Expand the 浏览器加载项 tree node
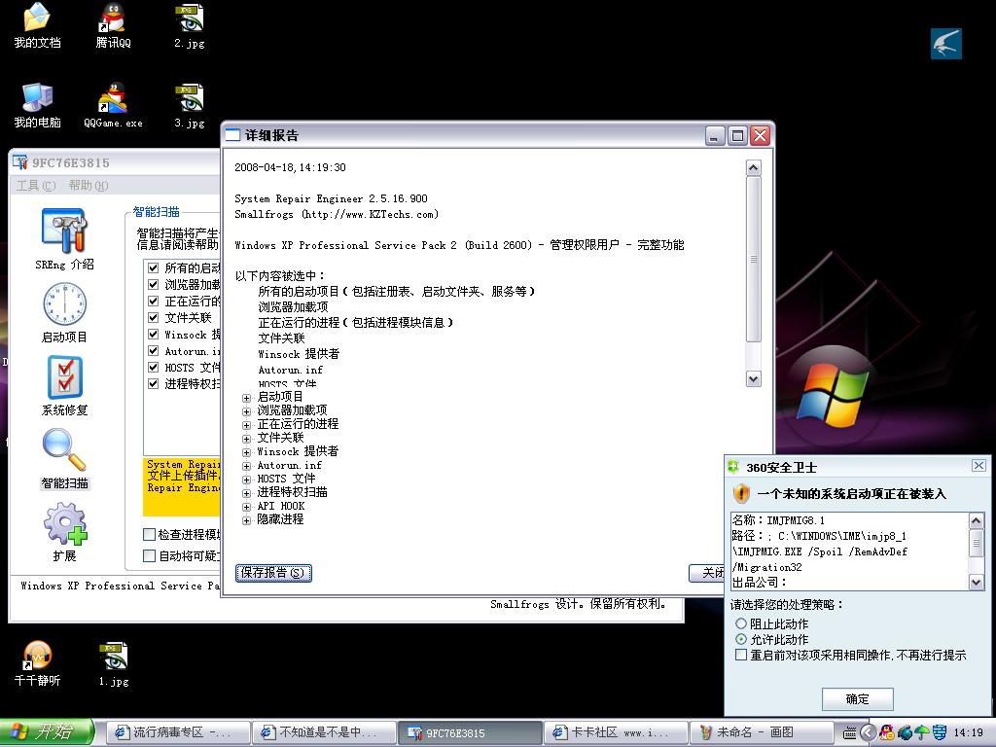The height and width of the screenshot is (747, 996). point(246,411)
